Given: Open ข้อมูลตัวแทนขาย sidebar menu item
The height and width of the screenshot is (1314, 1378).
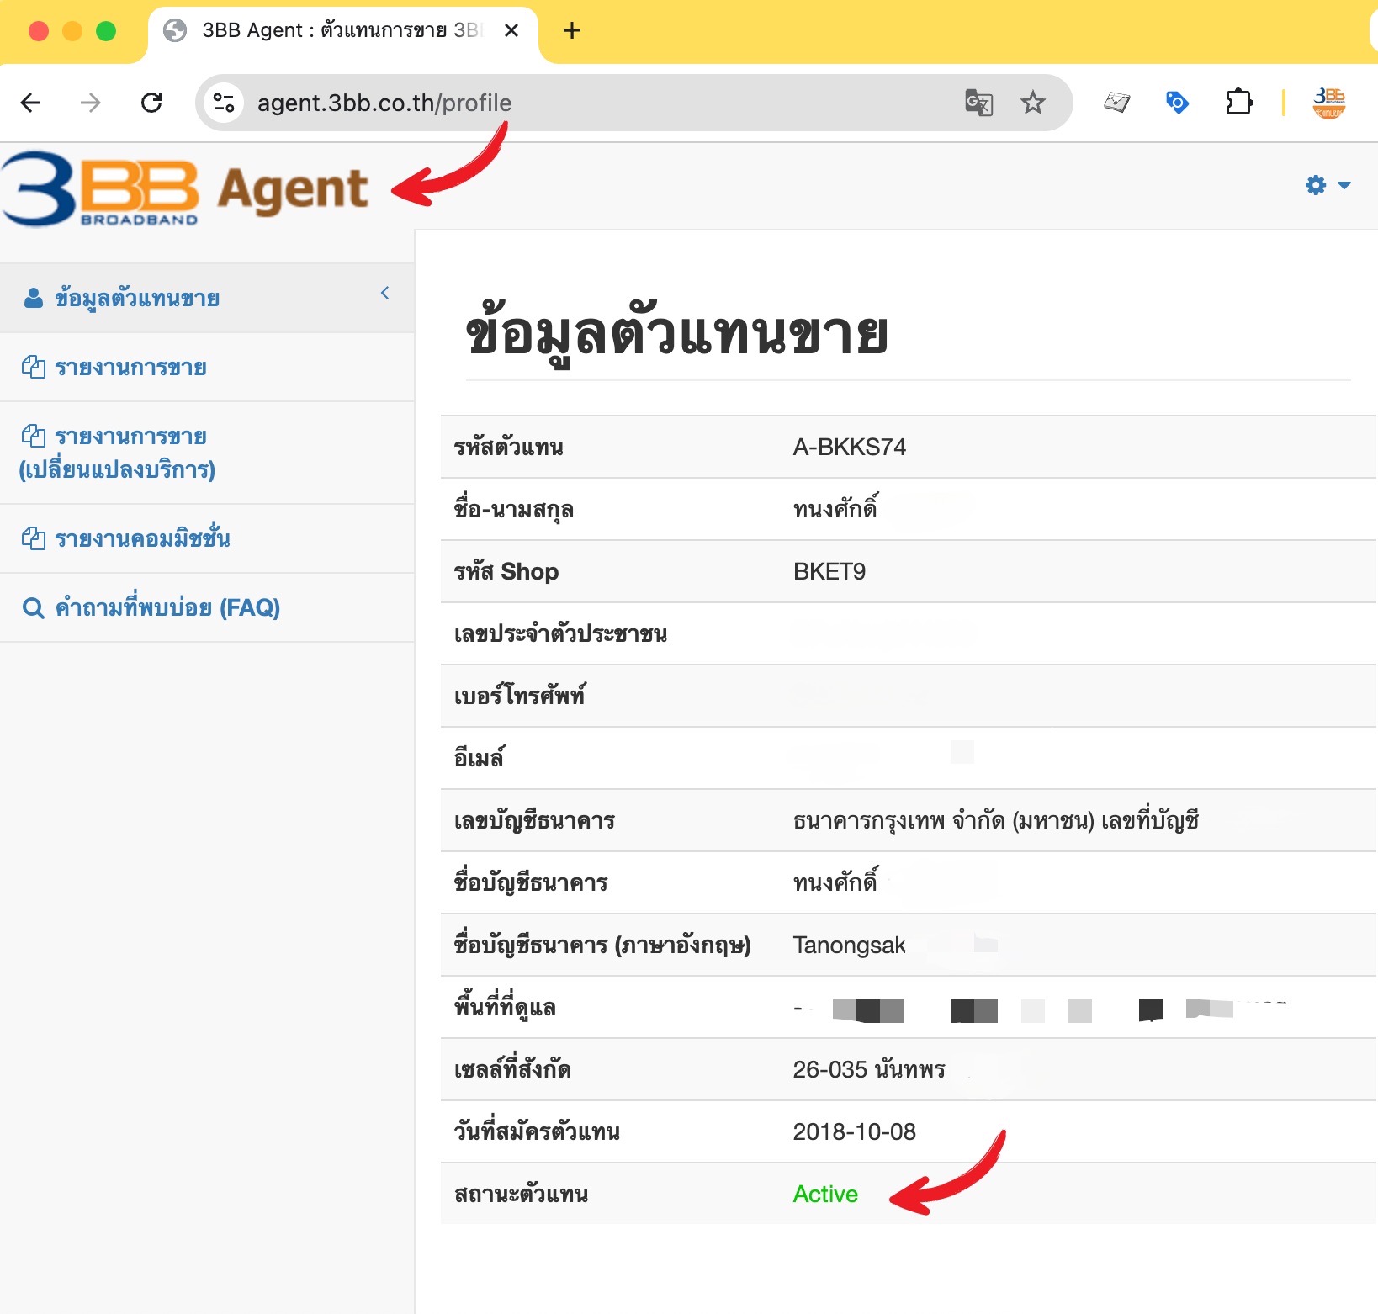Looking at the screenshot, I should pyautogui.click(x=137, y=299).
